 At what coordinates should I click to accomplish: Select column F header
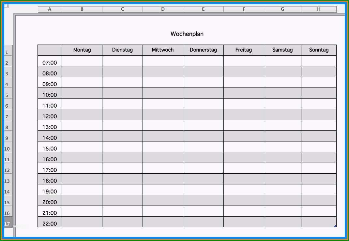244,9
